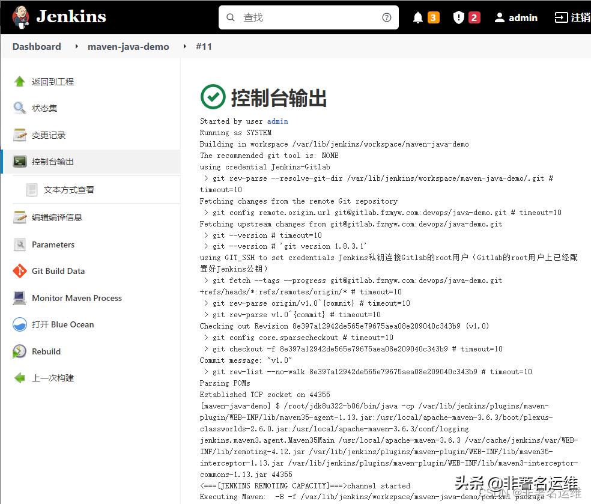Click the notification bell showing 3
591x504 pixels.
click(426, 17)
